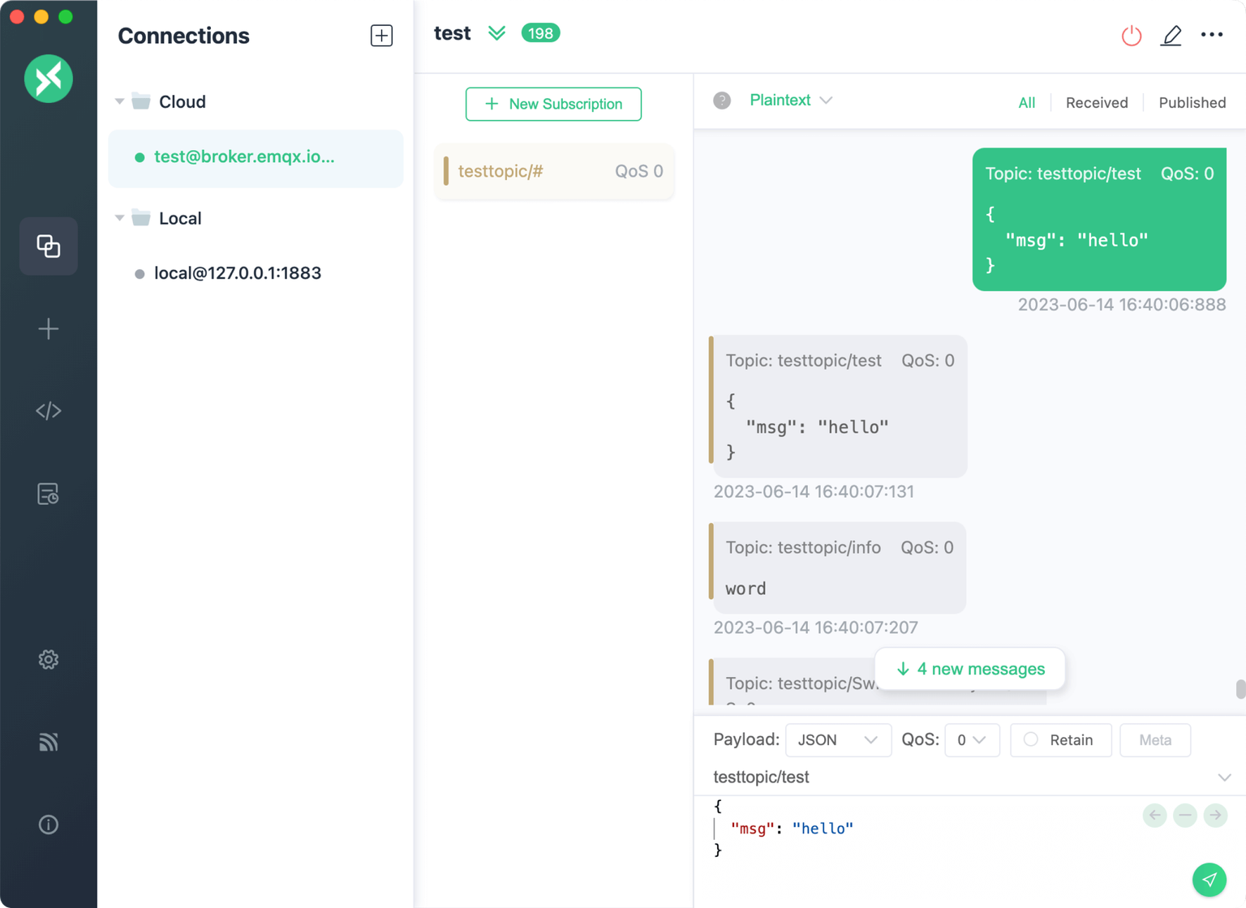The height and width of the screenshot is (908, 1246).
Task: Toggle the sidebar add connection plus icon
Action: click(x=48, y=329)
